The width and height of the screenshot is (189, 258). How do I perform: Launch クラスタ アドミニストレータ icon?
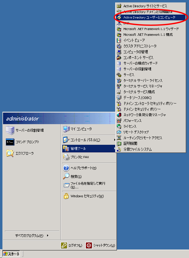[x=119, y=46]
